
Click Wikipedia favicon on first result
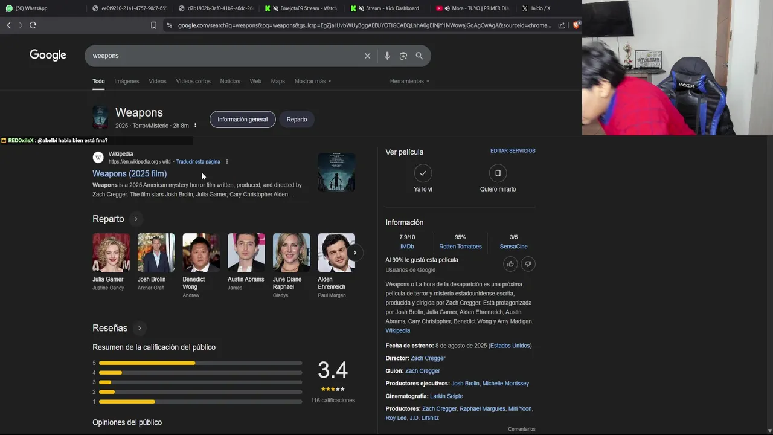(98, 158)
